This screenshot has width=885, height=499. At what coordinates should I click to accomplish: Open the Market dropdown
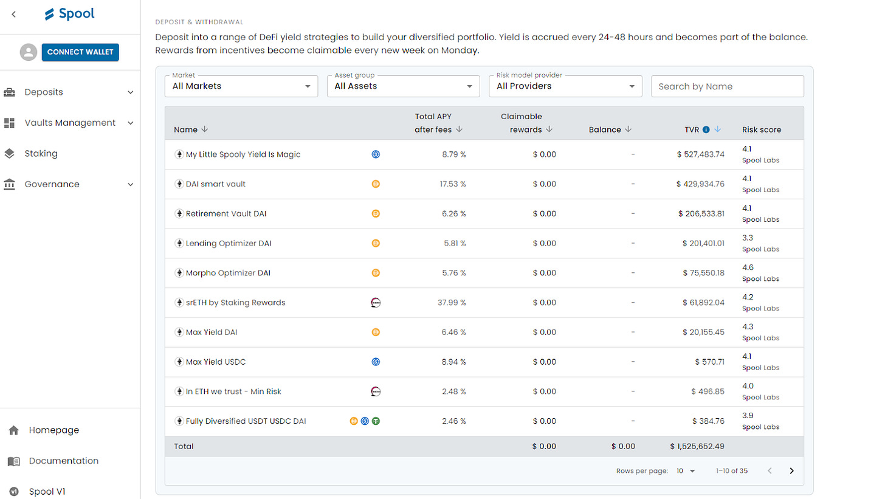pyautogui.click(x=241, y=86)
